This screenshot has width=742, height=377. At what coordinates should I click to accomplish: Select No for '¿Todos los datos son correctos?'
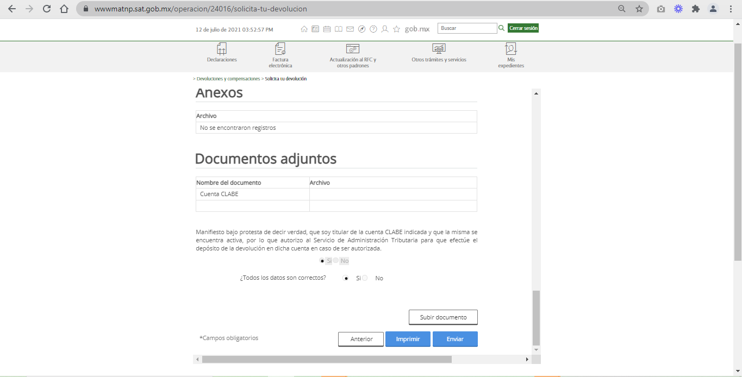tap(365, 278)
